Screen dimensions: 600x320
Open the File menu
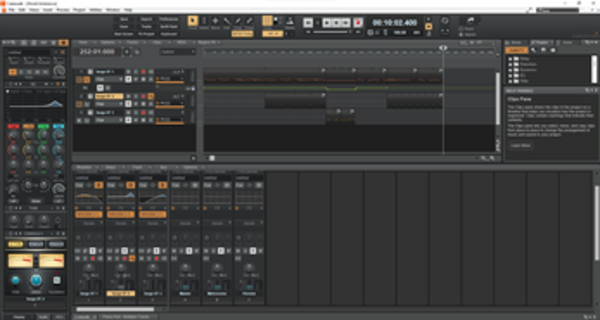pyautogui.click(x=11, y=10)
